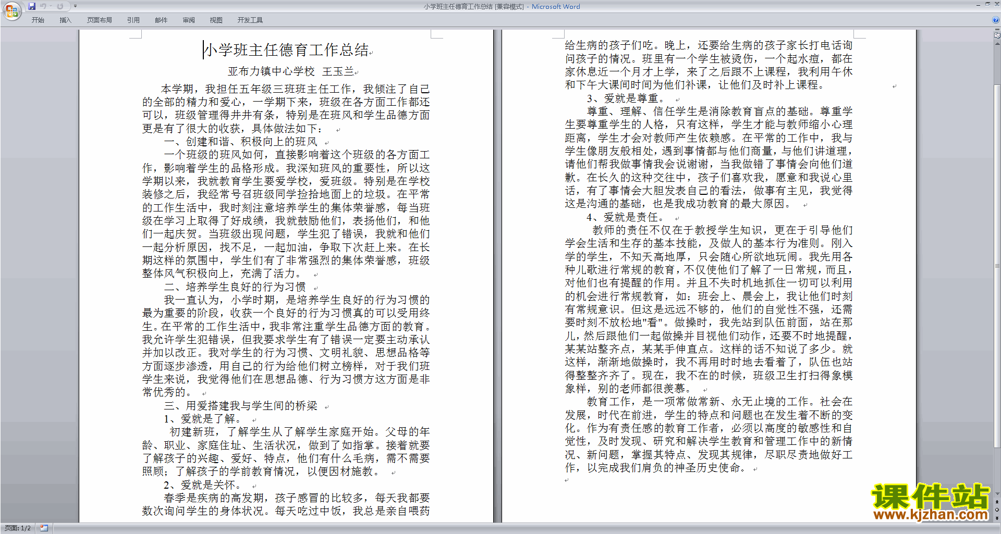Click the vertical scrollbar down arrow

click(997, 493)
